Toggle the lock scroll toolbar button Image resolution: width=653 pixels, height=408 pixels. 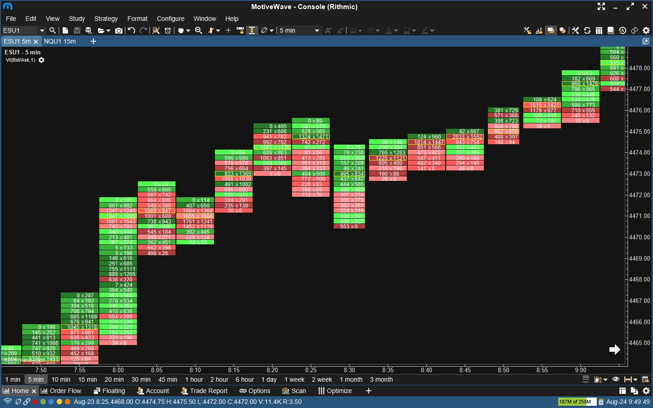tap(240, 30)
